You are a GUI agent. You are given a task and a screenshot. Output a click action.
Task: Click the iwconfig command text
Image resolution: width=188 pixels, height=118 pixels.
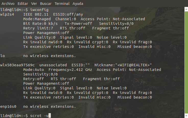39,10
